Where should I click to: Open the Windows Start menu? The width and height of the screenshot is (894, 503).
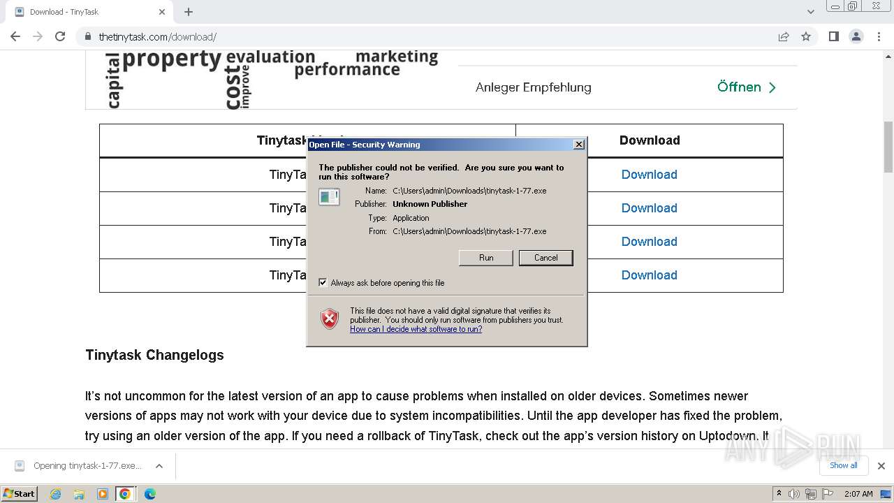[20, 494]
